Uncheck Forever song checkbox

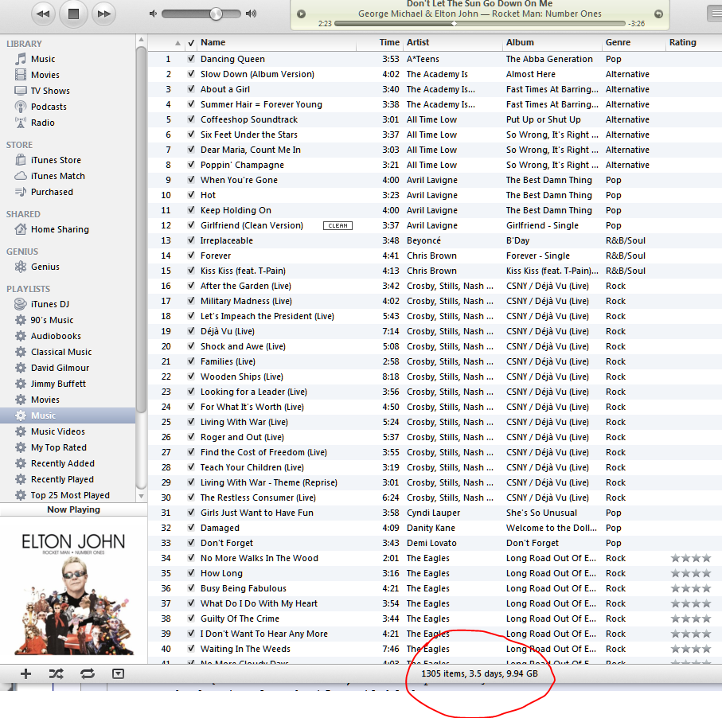pyautogui.click(x=191, y=256)
